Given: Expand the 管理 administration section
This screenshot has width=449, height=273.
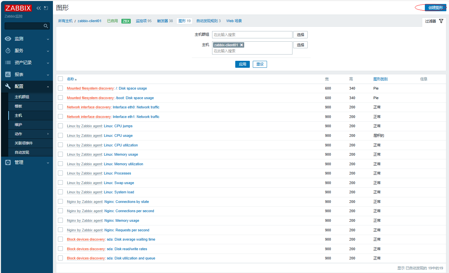Looking at the screenshot, I should (19, 162).
